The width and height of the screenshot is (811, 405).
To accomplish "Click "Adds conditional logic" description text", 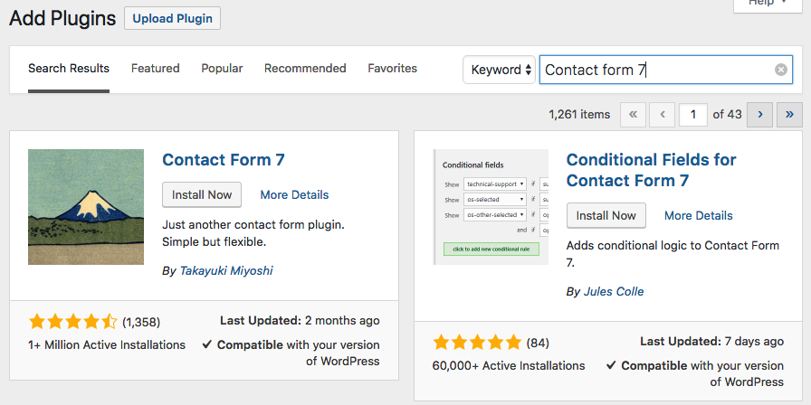I will click(x=673, y=254).
